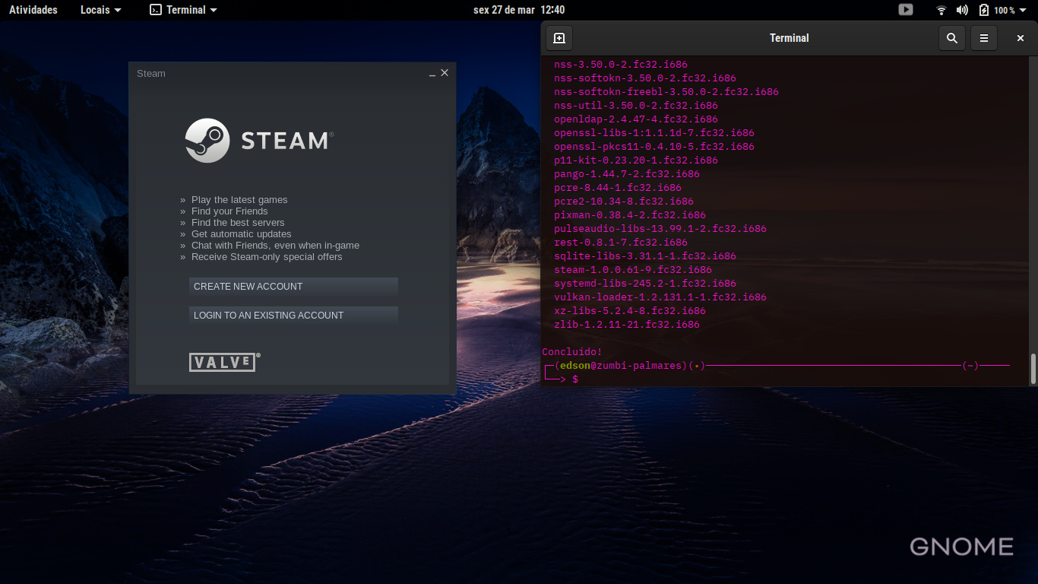The height and width of the screenshot is (584, 1038).
Task: Click the Valve logo
Action: click(x=223, y=362)
